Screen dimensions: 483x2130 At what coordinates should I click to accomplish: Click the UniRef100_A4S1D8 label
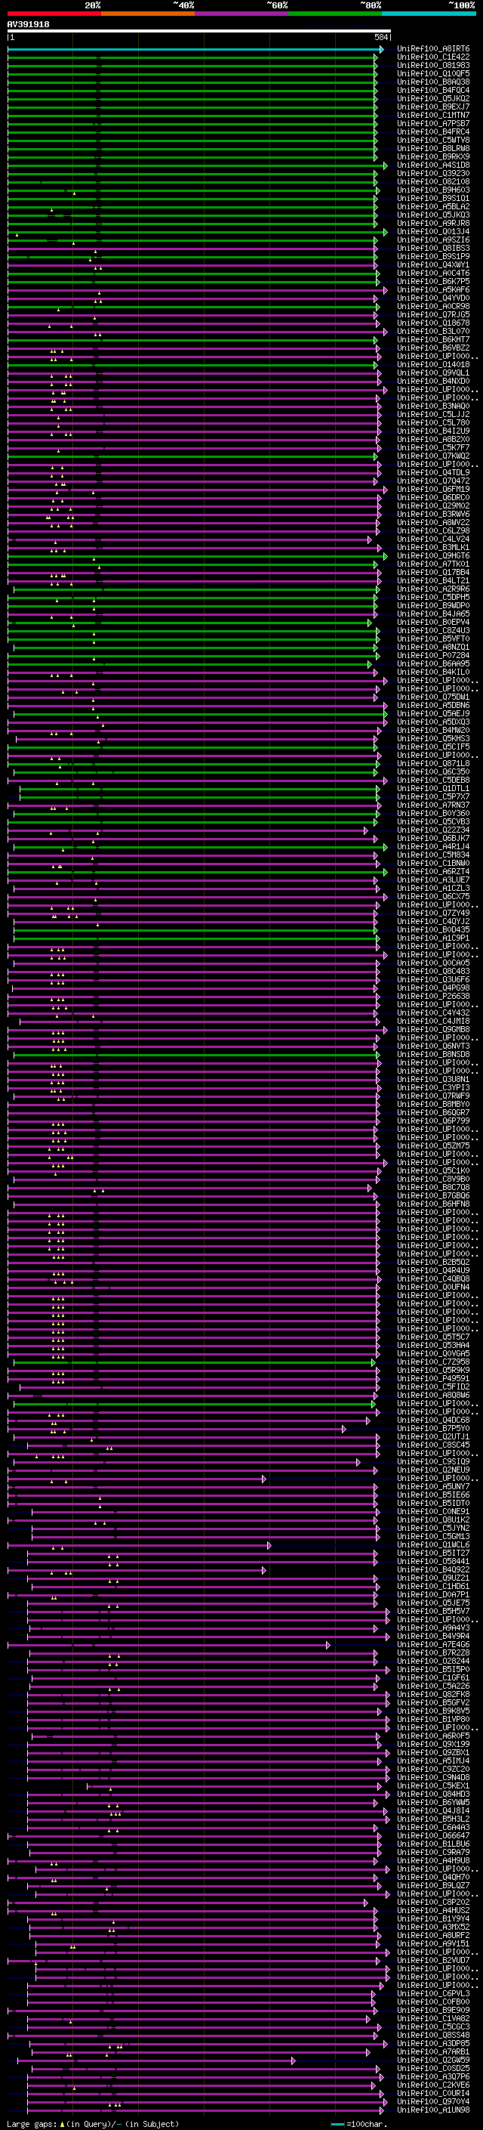pos(433,165)
